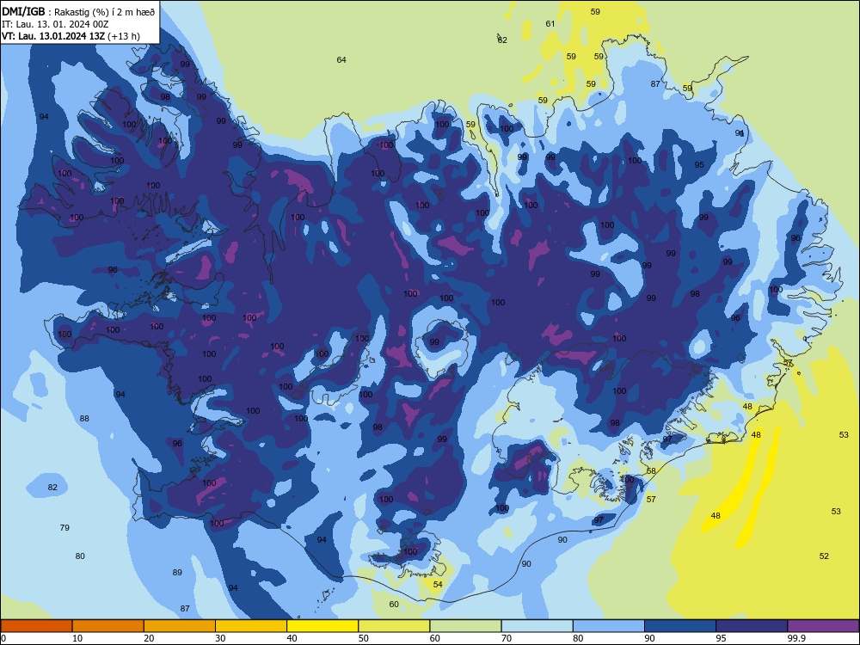Select the 95–99.9% navy legend swatch
860x645 pixels.
[x=752, y=626]
